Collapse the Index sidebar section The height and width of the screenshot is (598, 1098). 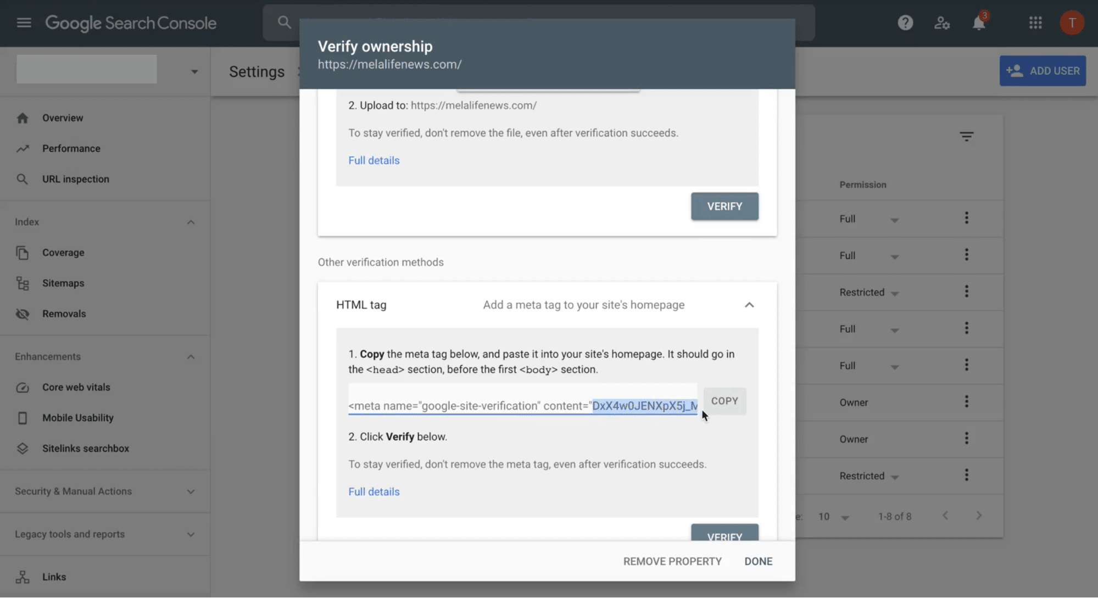pyautogui.click(x=191, y=222)
